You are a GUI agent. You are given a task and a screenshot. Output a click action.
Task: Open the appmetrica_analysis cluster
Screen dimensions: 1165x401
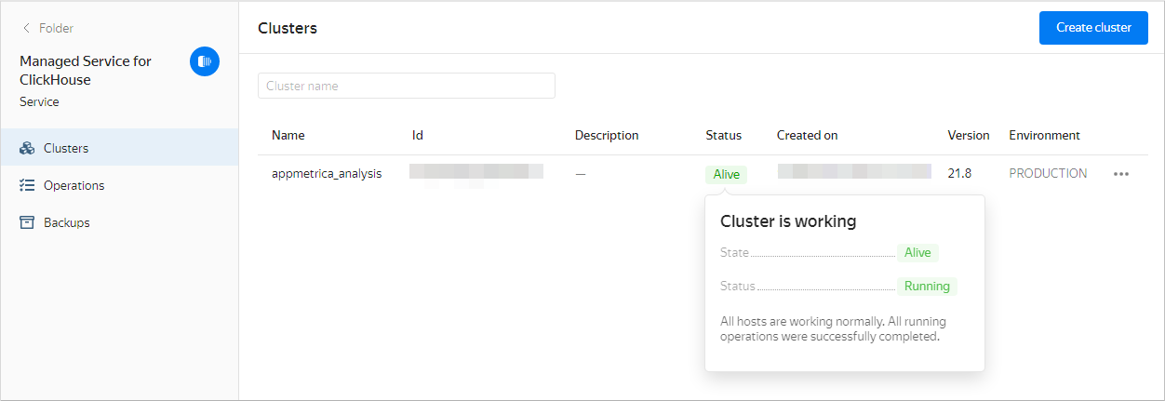(327, 173)
